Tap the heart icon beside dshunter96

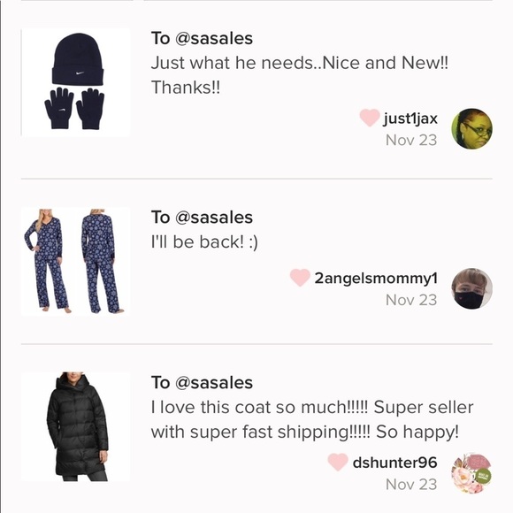coord(338,462)
